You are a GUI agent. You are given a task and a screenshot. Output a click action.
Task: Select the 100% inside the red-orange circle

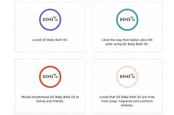click(x=50, y=76)
